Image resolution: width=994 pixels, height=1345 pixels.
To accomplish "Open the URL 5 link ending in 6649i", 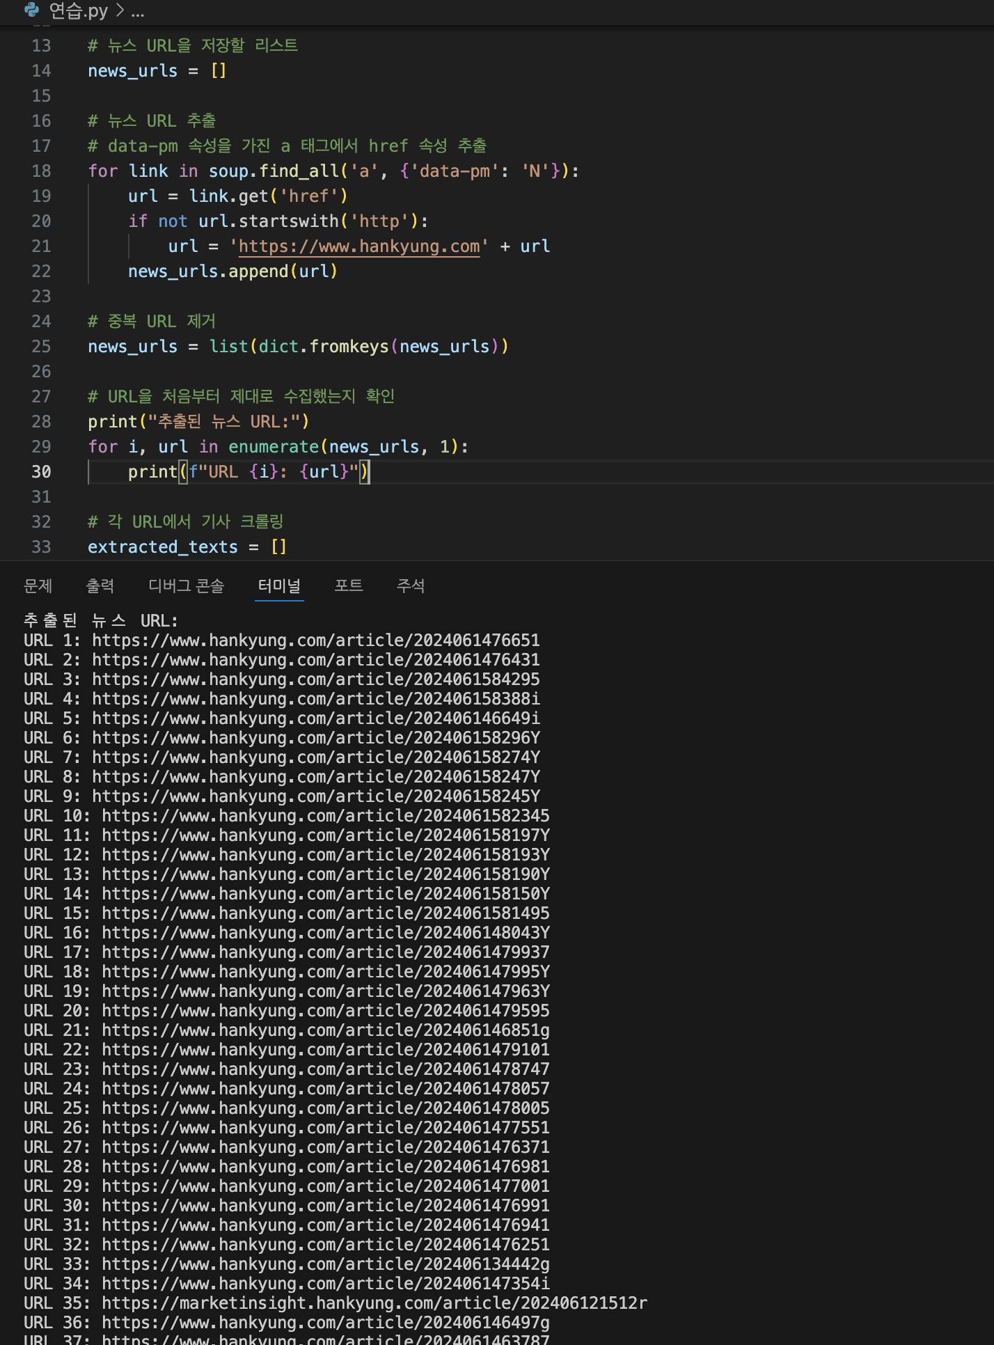I will tap(315, 718).
